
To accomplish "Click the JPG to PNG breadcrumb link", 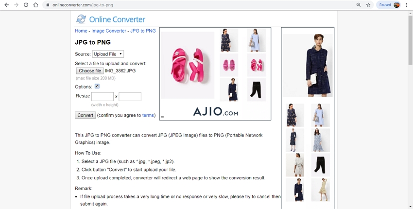I will tap(143, 31).
